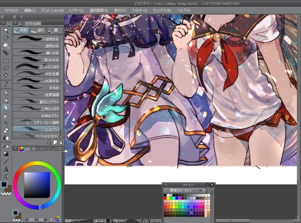Open the レイヤー(L) menu
This screenshot has height=223, width=301.
tap(77, 10)
